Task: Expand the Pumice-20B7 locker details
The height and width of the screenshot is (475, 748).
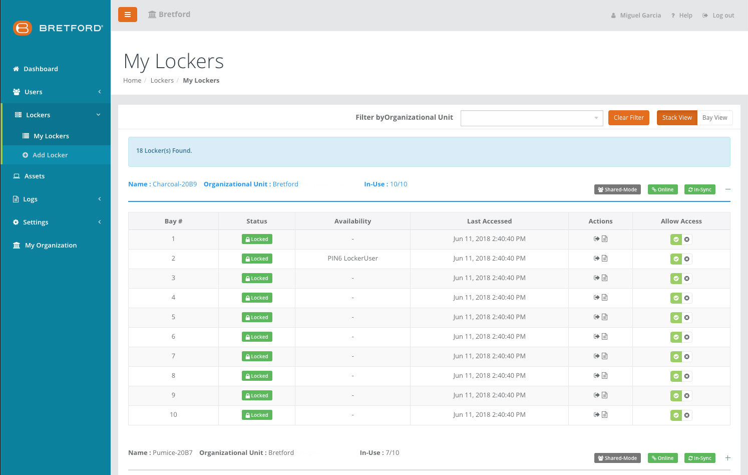Action: coord(728,457)
